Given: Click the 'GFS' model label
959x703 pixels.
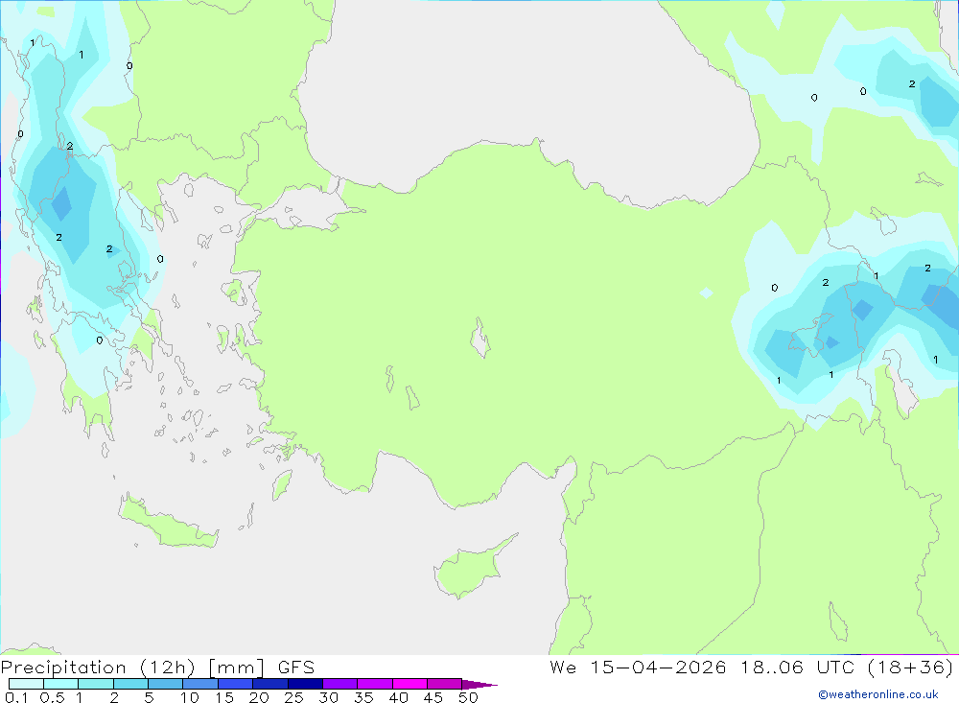Looking at the screenshot, I should pyautogui.click(x=296, y=668).
